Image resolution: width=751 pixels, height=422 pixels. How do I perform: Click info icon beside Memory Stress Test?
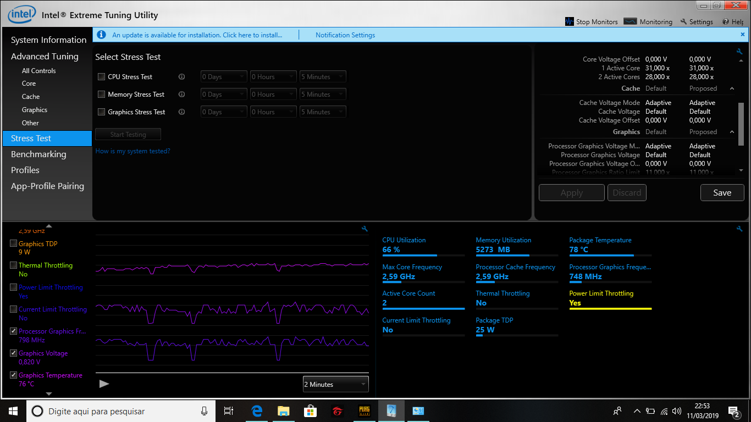point(181,95)
